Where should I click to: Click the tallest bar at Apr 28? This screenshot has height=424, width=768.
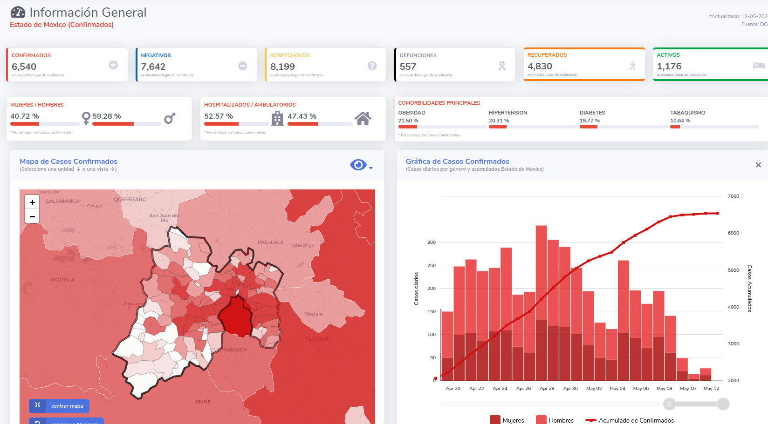[x=541, y=303]
